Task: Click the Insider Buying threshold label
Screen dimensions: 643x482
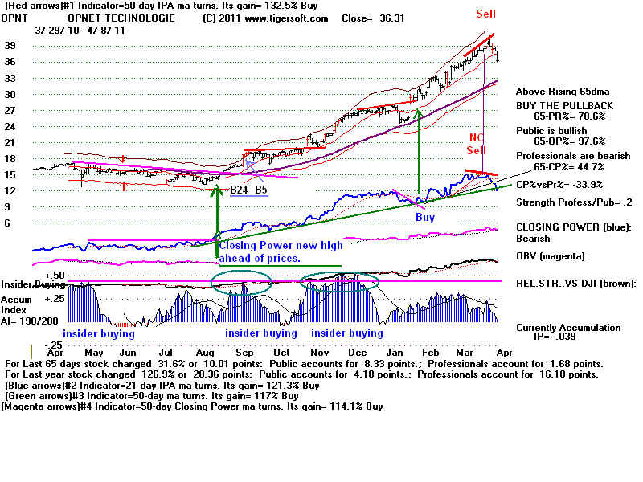Action: (33, 284)
